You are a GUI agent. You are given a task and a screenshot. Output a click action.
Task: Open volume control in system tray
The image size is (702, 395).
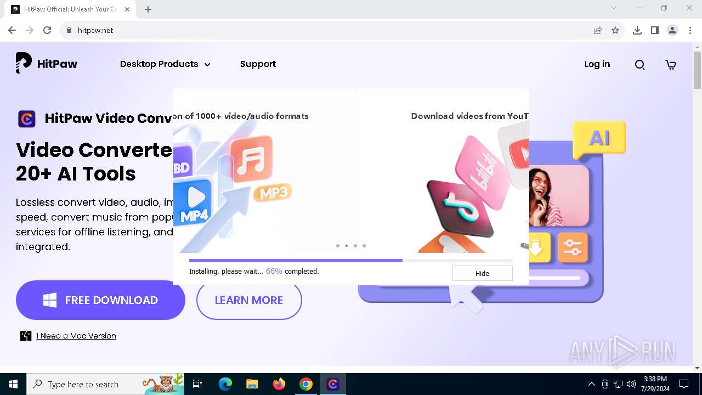[x=631, y=384]
